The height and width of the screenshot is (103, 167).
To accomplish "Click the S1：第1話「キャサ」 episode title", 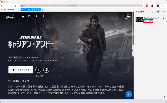I will (x=19, y=81).
